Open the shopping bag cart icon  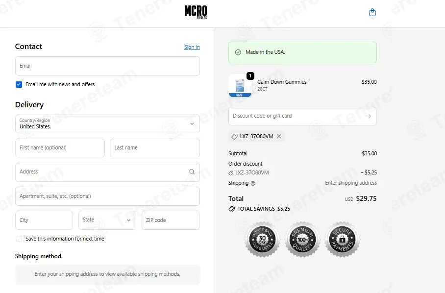coord(372,12)
